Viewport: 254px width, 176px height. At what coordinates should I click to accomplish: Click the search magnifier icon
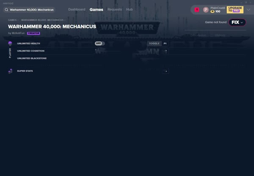(7, 9)
